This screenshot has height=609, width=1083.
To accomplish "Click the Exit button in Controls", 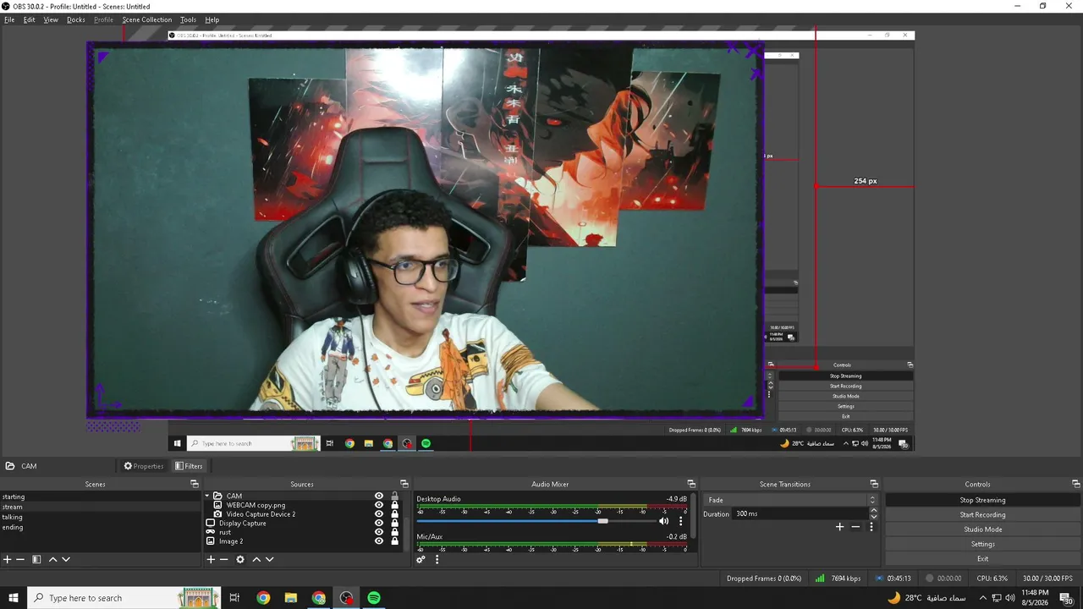I will (982, 559).
